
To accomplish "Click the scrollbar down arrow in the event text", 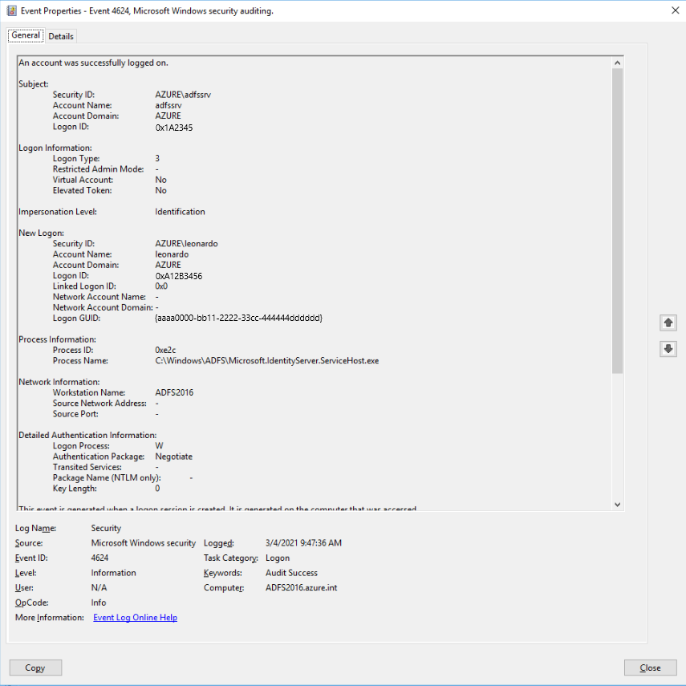I will (x=618, y=504).
